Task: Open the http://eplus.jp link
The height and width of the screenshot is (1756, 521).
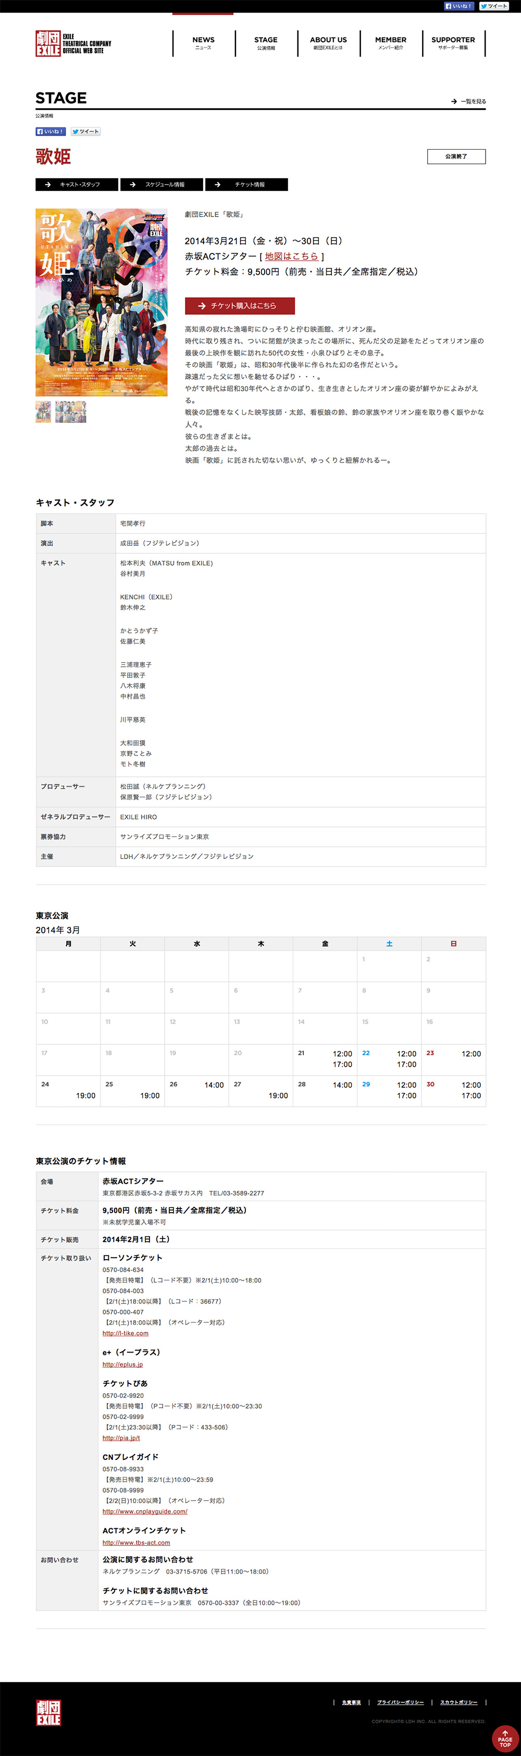Action: coord(122,1364)
